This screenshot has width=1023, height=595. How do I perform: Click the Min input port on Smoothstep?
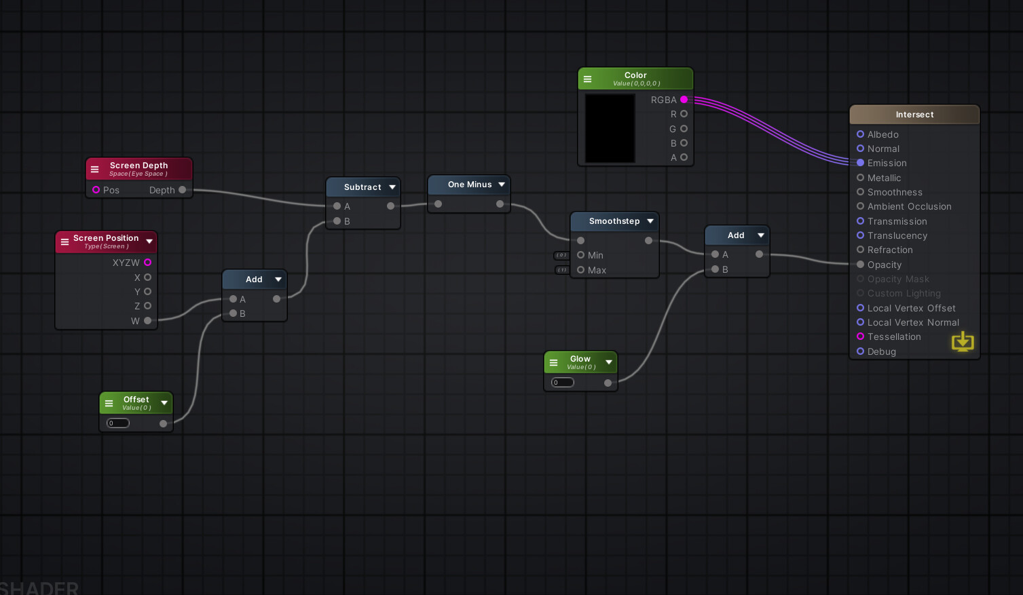(x=580, y=255)
